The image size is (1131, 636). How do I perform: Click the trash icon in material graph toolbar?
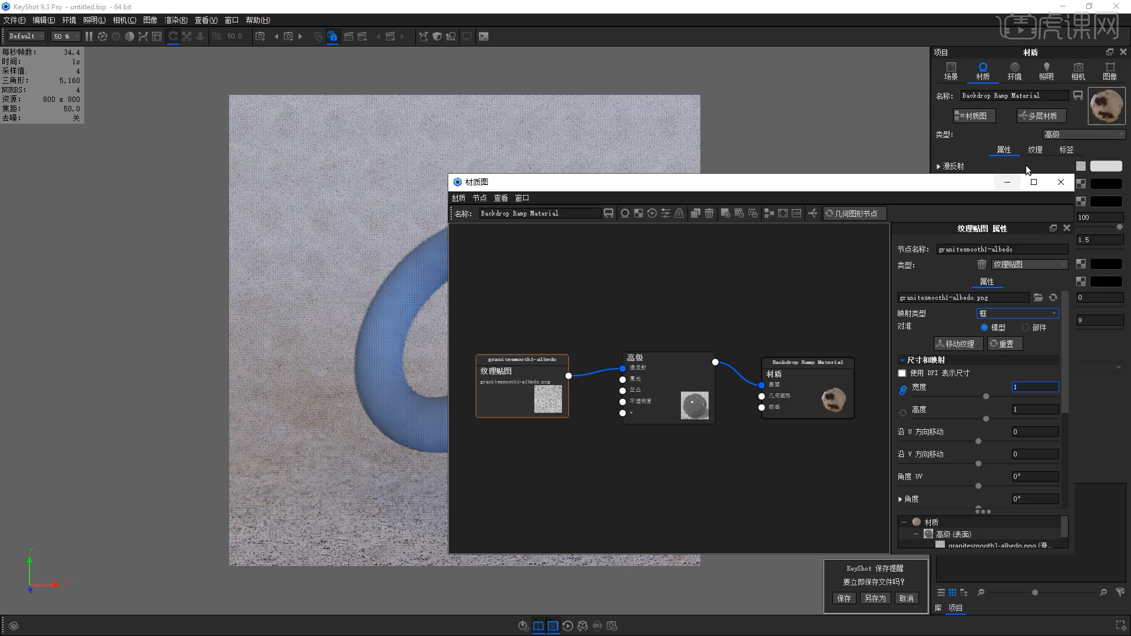point(709,213)
